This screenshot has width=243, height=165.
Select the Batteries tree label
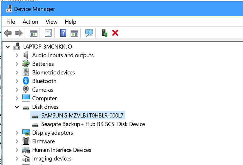click(x=43, y=64)
